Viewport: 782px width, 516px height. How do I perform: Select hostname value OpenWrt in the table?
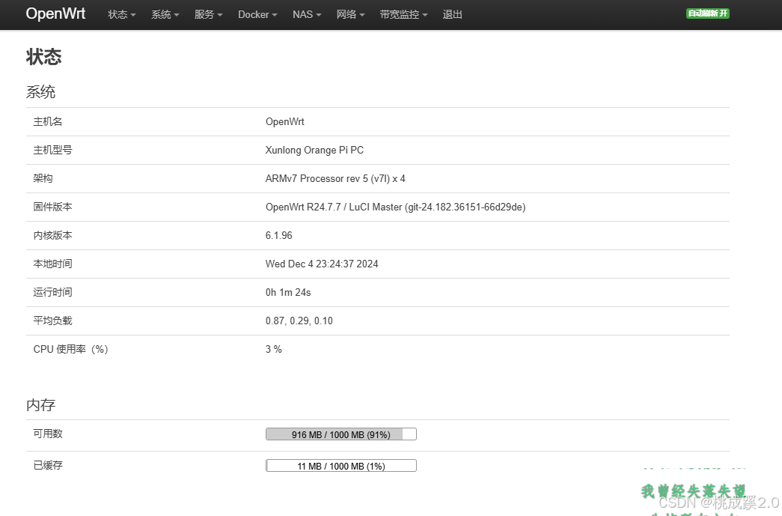[285, 122]
